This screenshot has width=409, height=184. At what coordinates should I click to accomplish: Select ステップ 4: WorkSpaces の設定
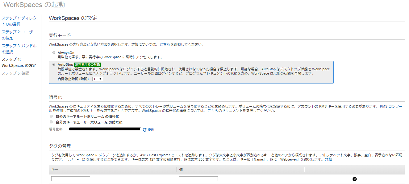(19, 63)
